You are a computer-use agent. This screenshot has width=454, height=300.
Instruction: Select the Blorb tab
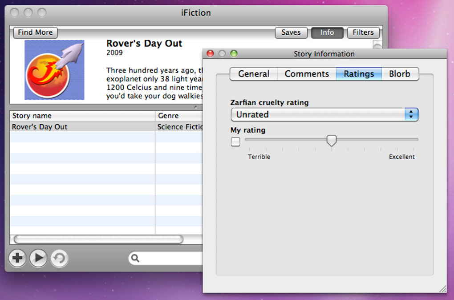coord(400,74)
